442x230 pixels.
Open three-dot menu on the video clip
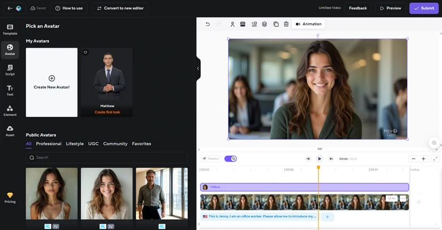(403, 198)
